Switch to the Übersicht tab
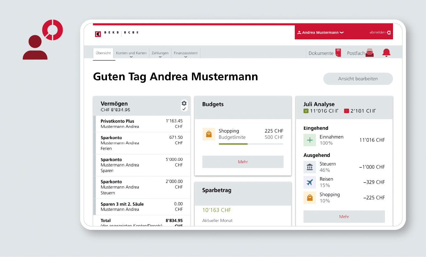This screenshot has height=257, width=426. [x=103, y=53]
